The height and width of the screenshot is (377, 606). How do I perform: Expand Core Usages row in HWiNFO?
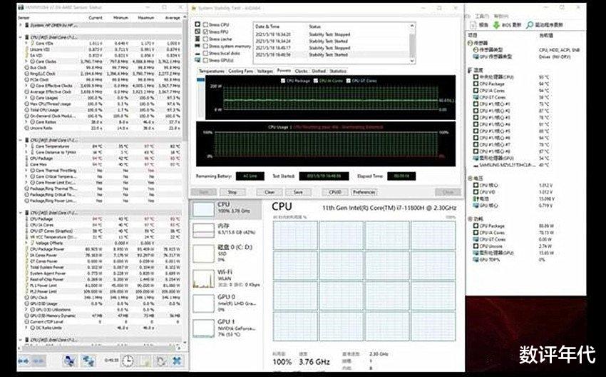pos(26,98)
